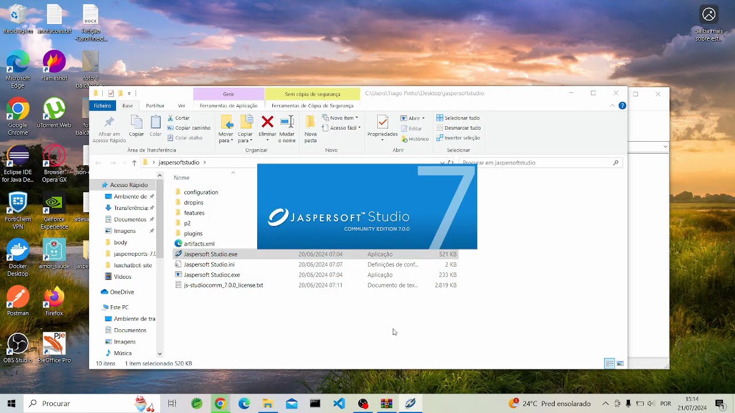Refresh the jaspersoftstudio folder view
The height and width of the screenshot is (413, 735).
point(451,163)
